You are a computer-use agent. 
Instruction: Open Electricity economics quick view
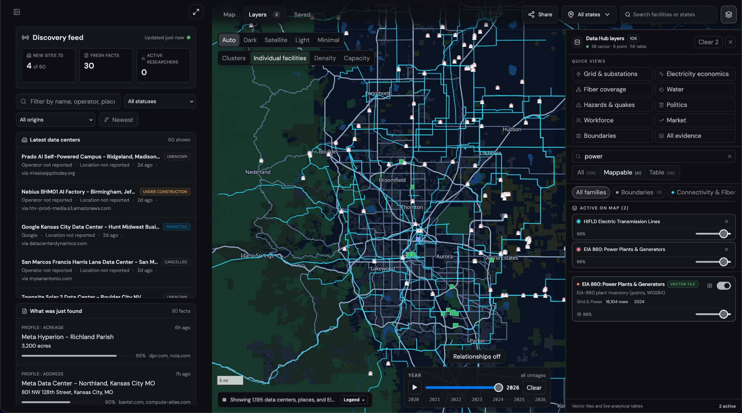pos(695,74)
